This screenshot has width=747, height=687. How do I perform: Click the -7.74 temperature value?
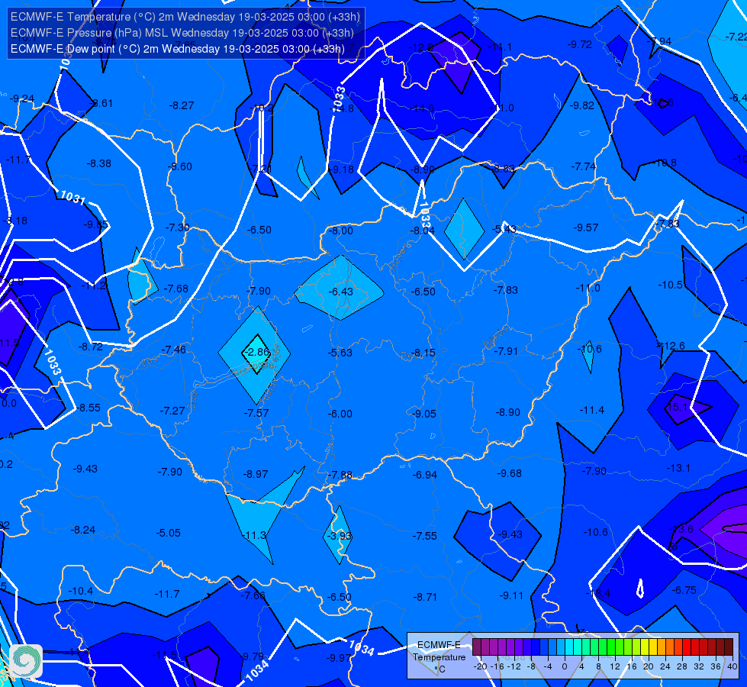click(x=584, y=166)
